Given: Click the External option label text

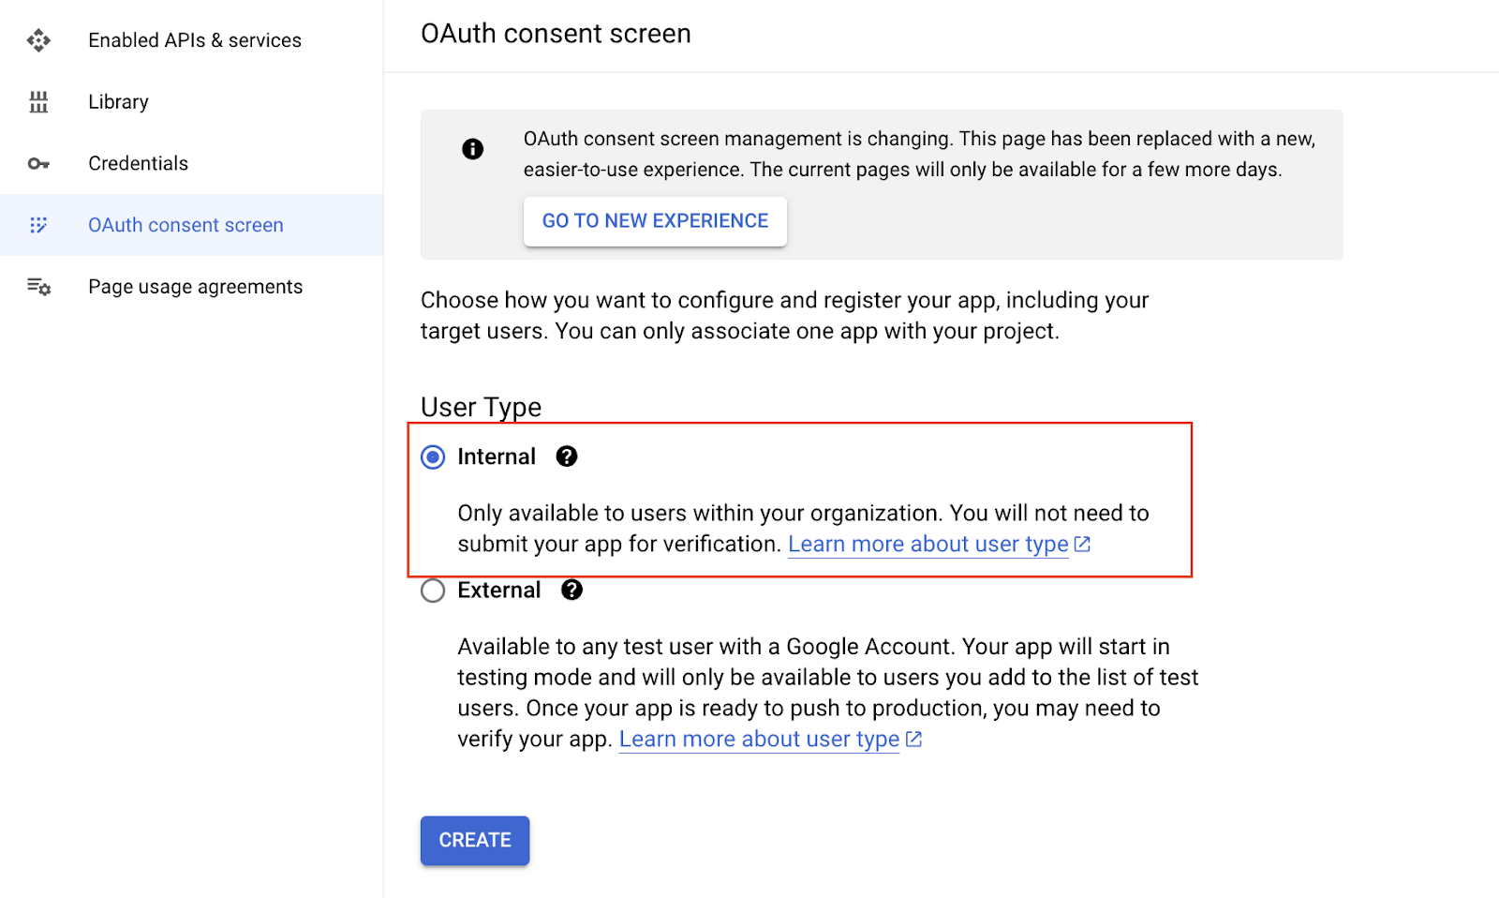Looking at the screenshot, I should pyautogui.click(x=499, y=591).
